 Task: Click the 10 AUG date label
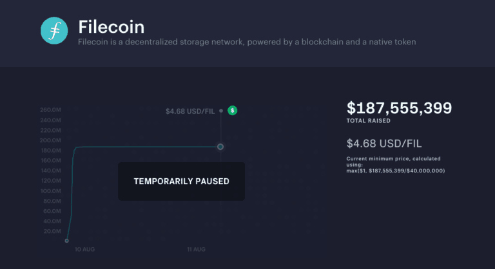pyautogui.click(x=84, y=248)
